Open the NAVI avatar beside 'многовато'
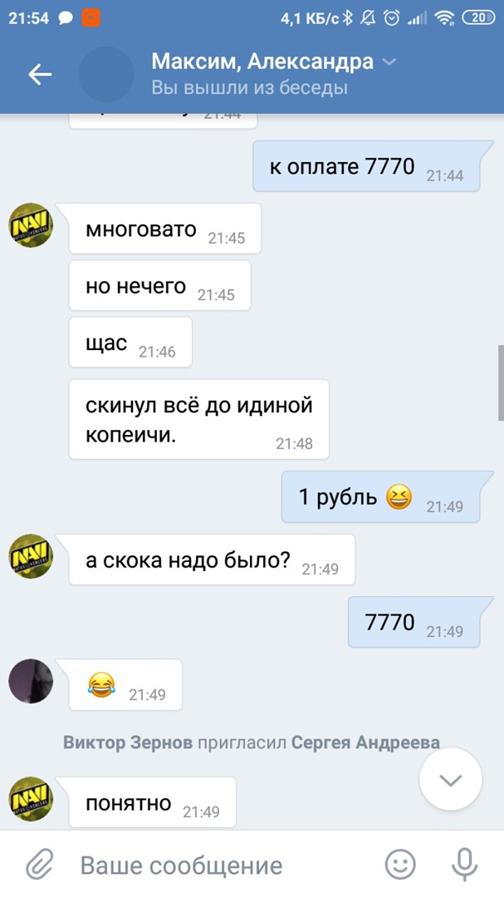The height and width of the screenshot is (898, 504). click(31, 225)
